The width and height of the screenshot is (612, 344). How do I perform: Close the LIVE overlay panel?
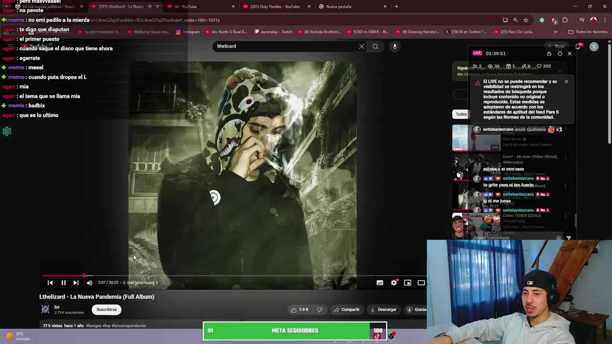(x=569, y=54)
